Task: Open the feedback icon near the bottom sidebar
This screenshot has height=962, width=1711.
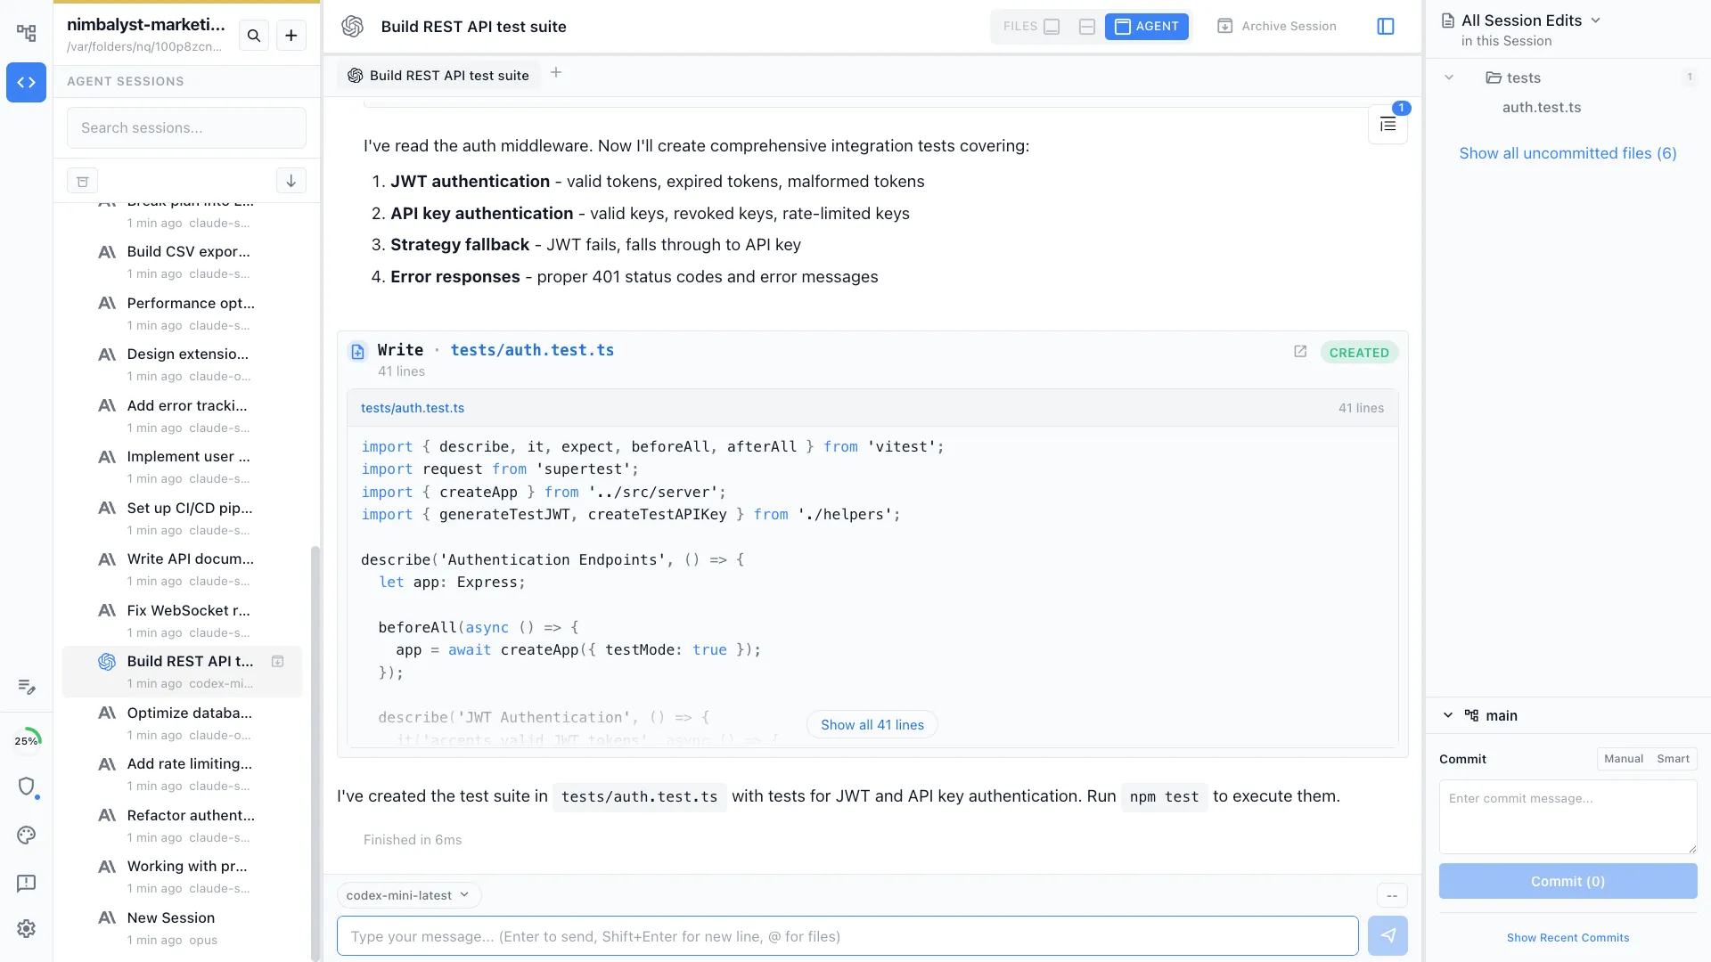Action: coord(26,884)
